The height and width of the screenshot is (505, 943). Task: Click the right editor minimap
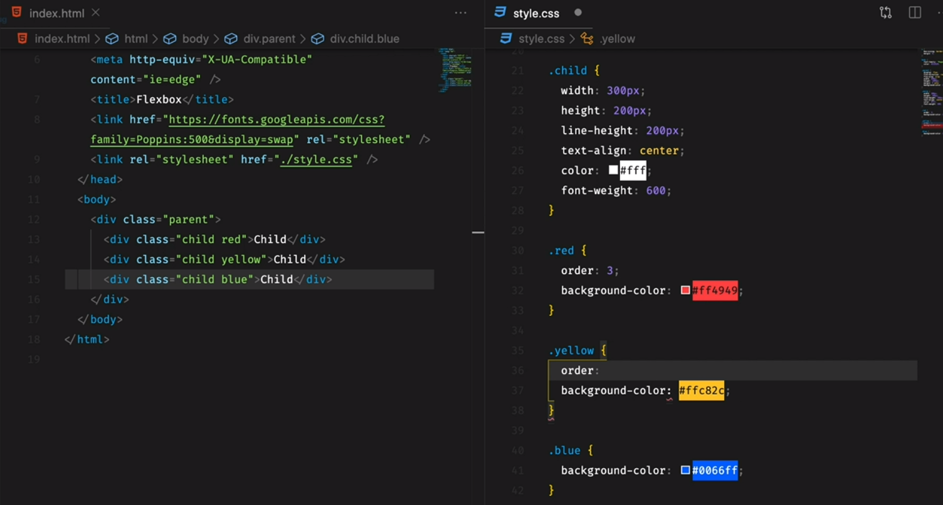tap(932, 94)
